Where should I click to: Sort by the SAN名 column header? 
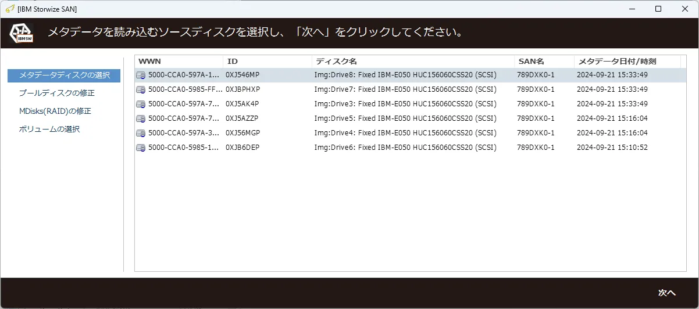(x=544, y=61)
